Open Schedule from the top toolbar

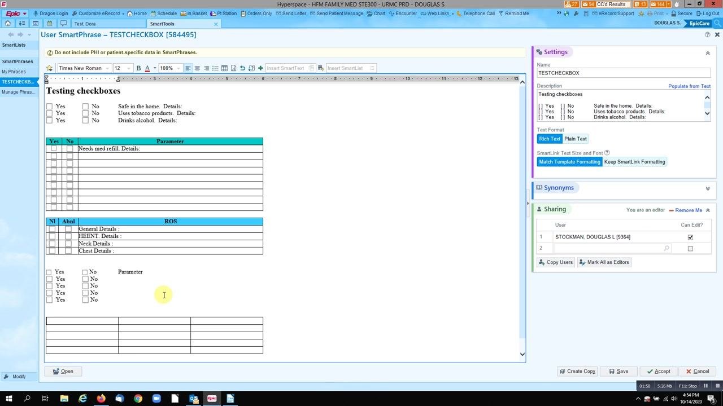coord(164,14)
